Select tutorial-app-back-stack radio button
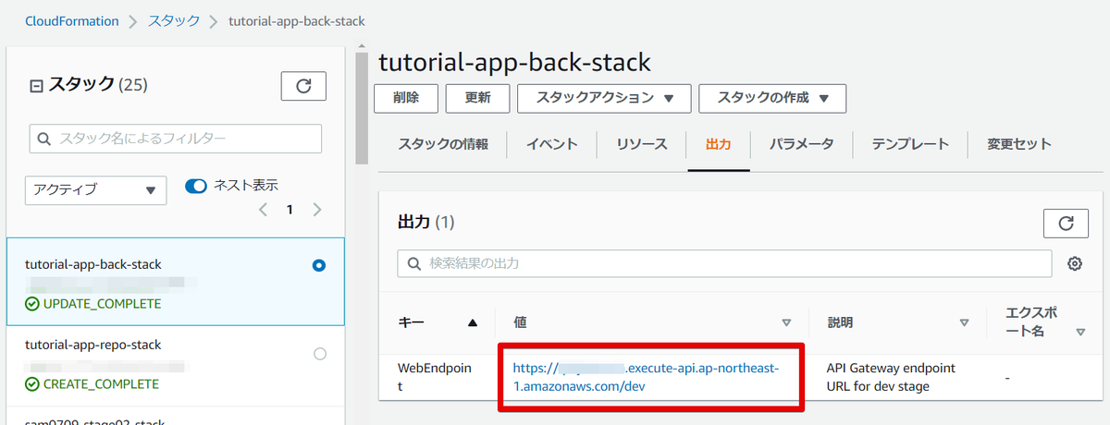The height and width of the screenshot is (425, 1110). 319,265
